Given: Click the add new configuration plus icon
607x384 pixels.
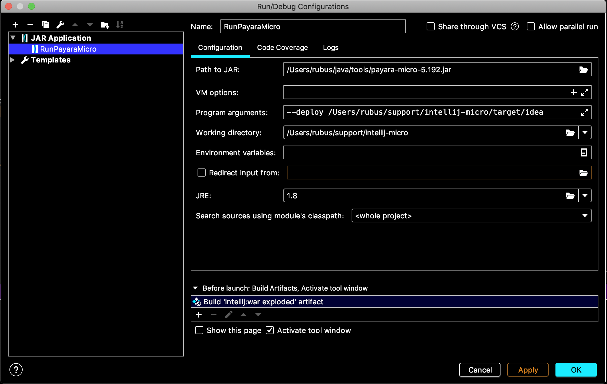Looking at the screenshot, I should (x=15, y=25).
